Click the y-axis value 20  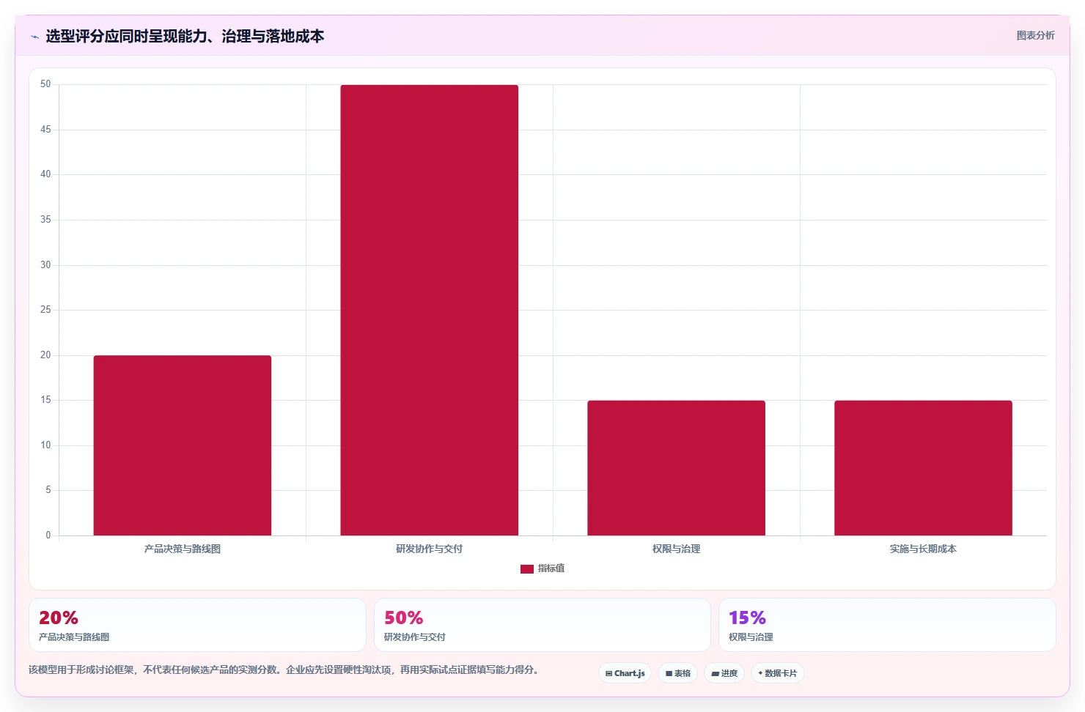(x=45, y=355)
